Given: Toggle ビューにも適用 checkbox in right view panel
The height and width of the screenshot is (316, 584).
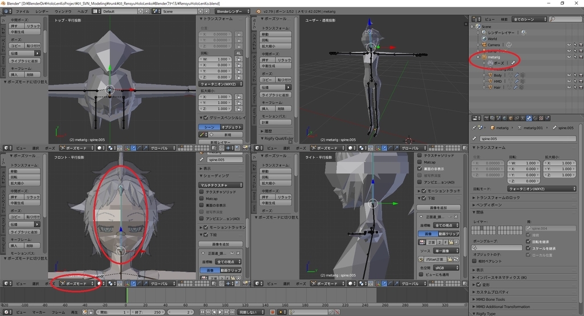Looking at the screenshot, I should click(x=421, y=274).
